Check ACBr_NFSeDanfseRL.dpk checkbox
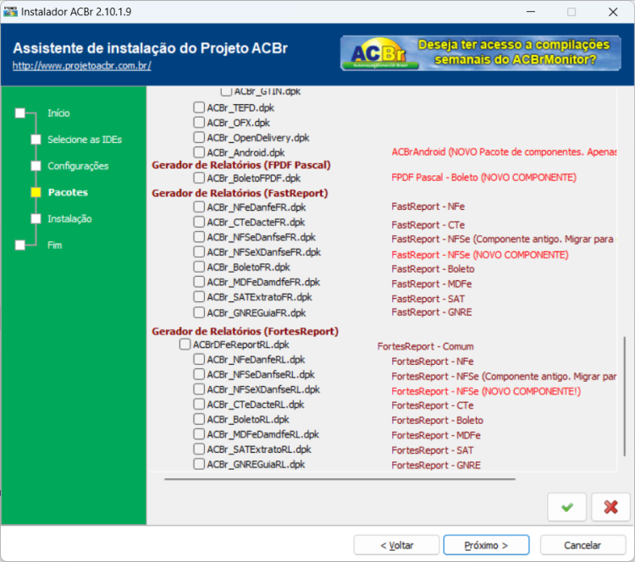Screen dimensions: 635x562 click(199, 374)
